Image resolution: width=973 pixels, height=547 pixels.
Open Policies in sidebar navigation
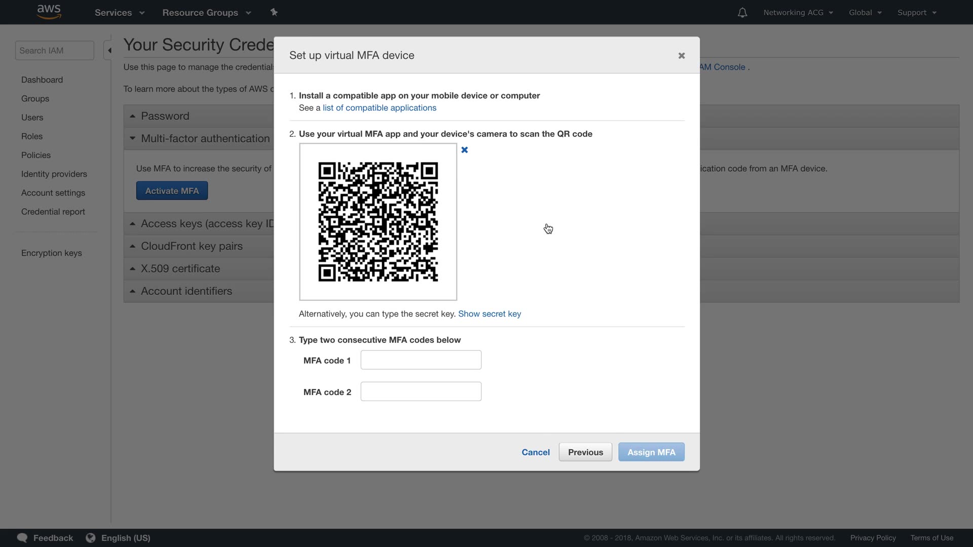pos(35,155)
